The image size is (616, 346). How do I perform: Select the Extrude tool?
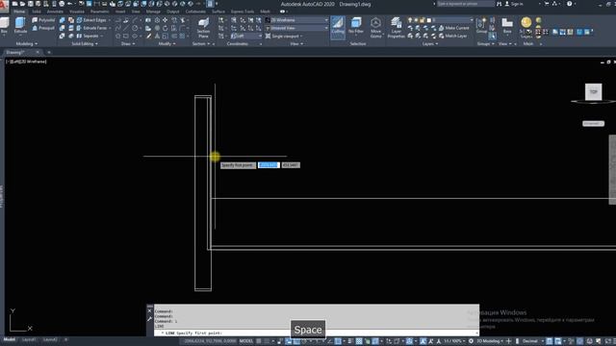(x=20, y=26)
